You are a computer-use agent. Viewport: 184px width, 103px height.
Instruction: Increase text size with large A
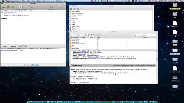pos(84,35)
